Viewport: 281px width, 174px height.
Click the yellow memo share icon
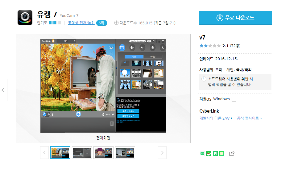coord(222,154)
